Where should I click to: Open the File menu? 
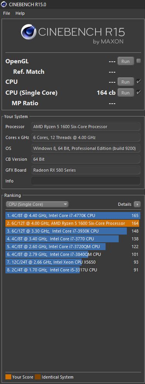(7, 13)
